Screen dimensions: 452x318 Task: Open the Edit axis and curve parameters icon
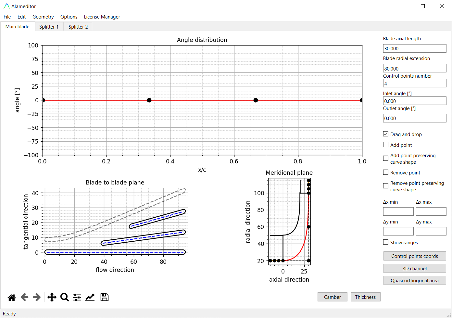90,297
